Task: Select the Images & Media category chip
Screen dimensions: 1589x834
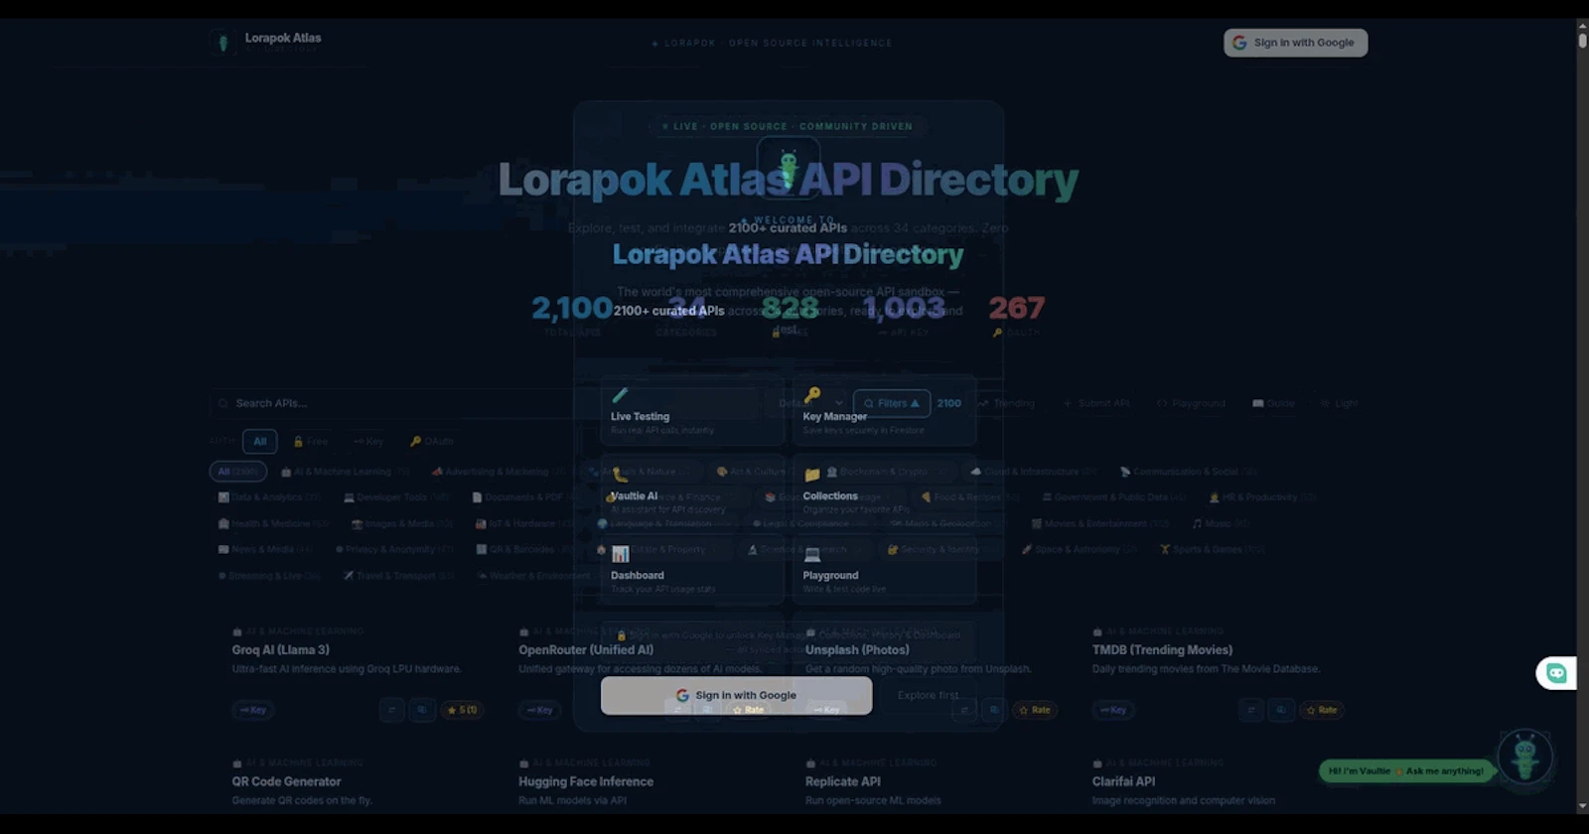Action: [x=402, y=523]
